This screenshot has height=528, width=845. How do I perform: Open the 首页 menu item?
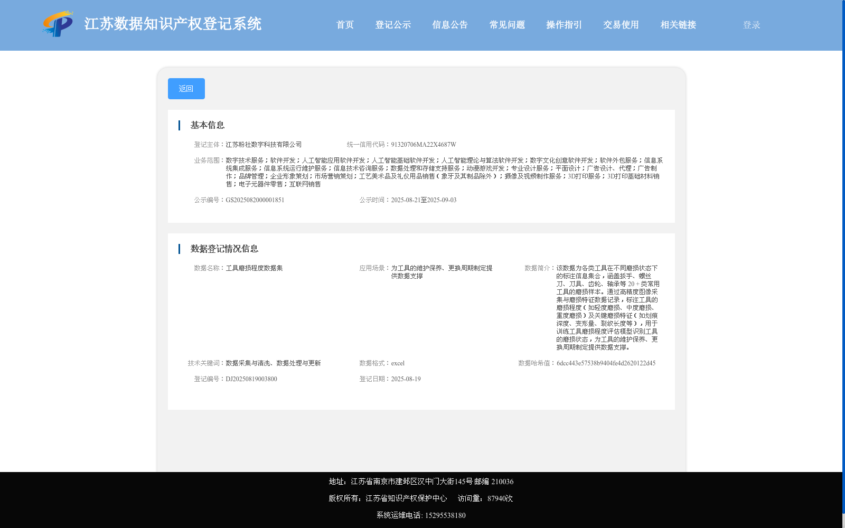tap(345, 25)
